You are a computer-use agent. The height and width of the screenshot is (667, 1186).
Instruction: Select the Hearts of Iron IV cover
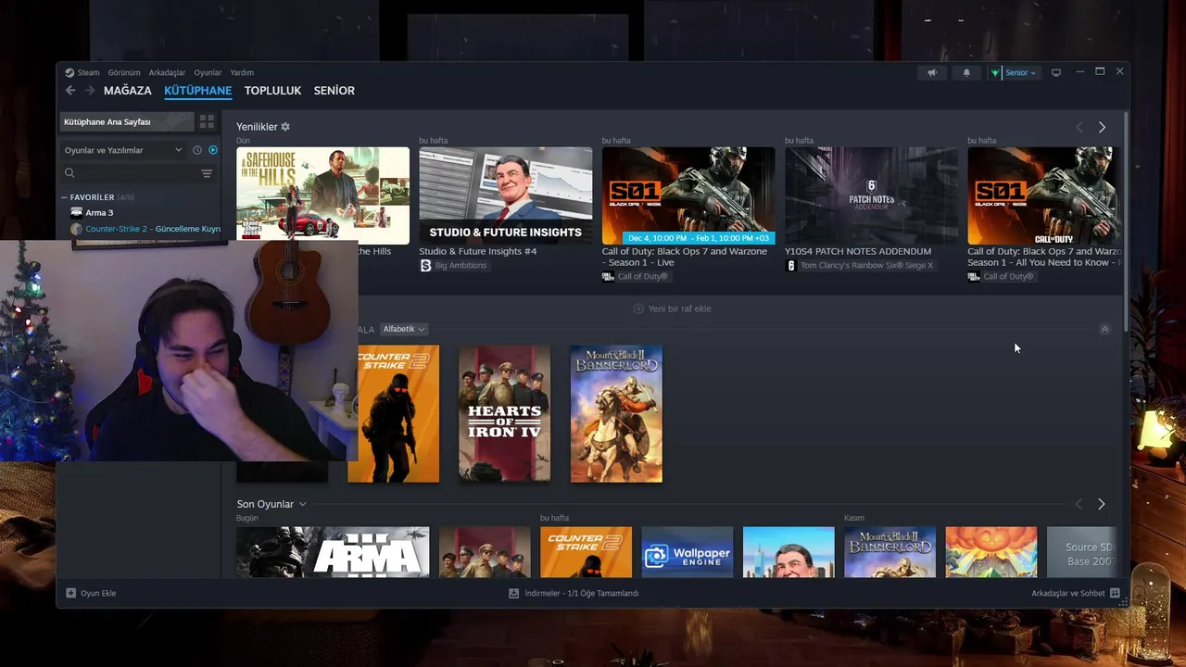click(505, 414)
